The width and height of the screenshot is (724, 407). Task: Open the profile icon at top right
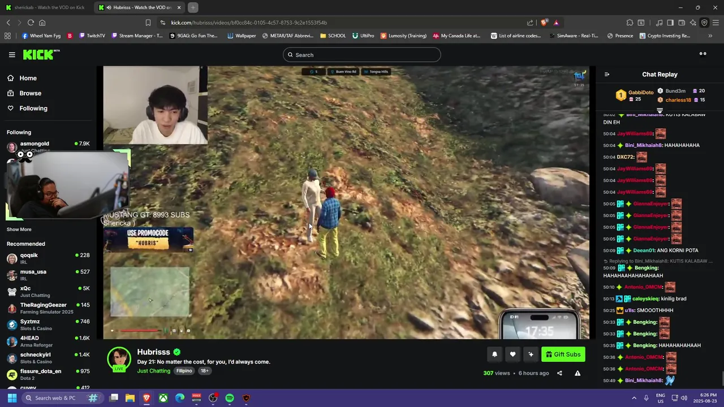pos(703,54)
